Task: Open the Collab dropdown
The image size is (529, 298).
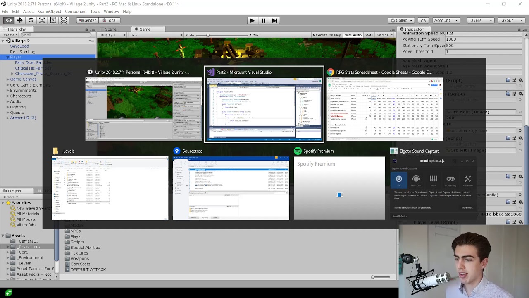Action: 401,20
